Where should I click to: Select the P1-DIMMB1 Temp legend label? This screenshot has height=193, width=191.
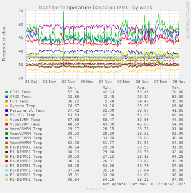pos(26,152)
